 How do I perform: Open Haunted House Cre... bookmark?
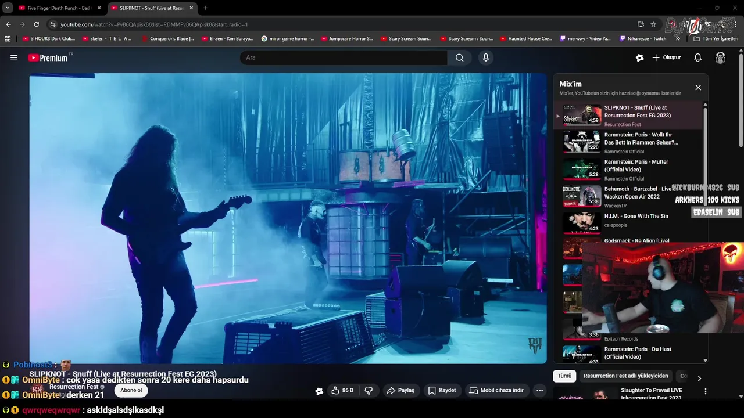click(x=525, y=39)
